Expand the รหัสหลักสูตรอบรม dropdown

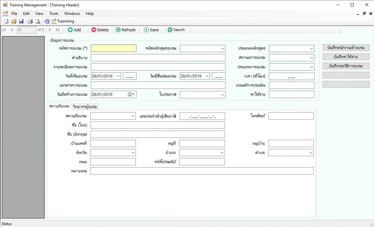tap(222, 49)
